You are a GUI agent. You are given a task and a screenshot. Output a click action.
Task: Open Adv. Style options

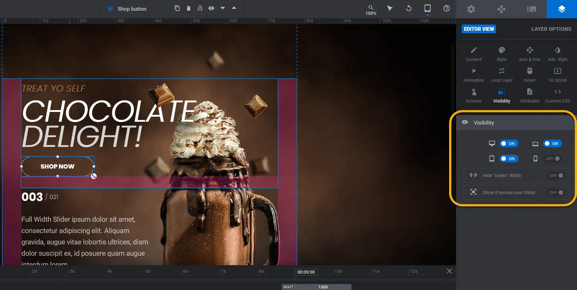[557, 54]
